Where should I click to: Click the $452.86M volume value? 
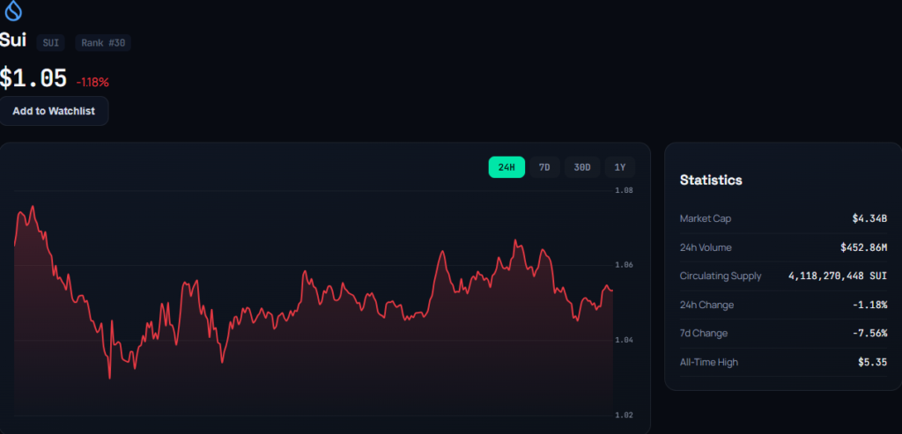click(x=864, y=247)
